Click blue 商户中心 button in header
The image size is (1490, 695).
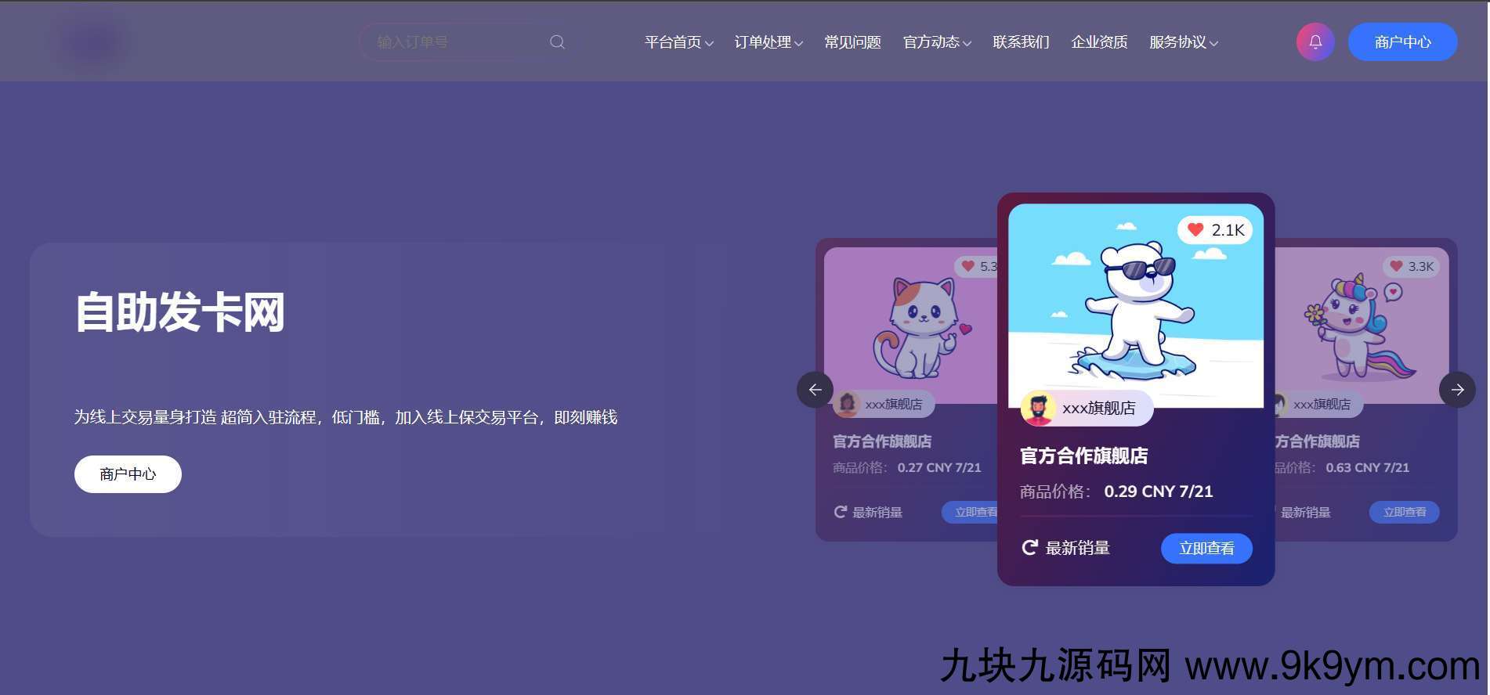point(1402,42)
